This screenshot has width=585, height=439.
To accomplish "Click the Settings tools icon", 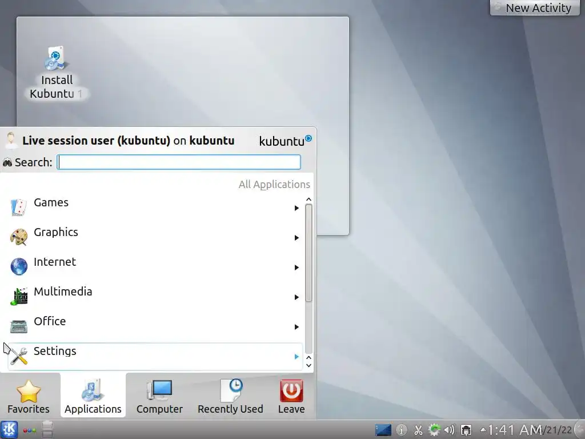I will [19, 356].
